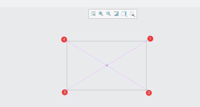The height and width of the screenshot is (107, 200).
Task: Select the rectangle's bottom orange edge
Action: (107, 90)
